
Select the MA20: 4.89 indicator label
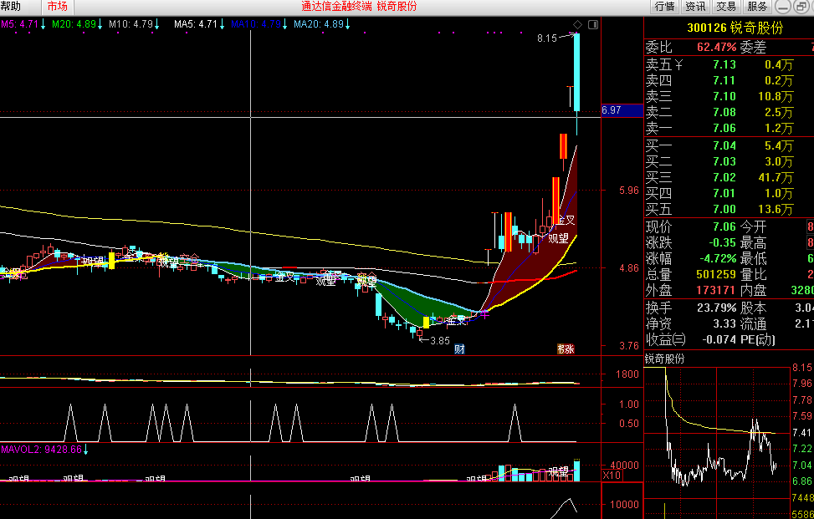coord(319,24)
